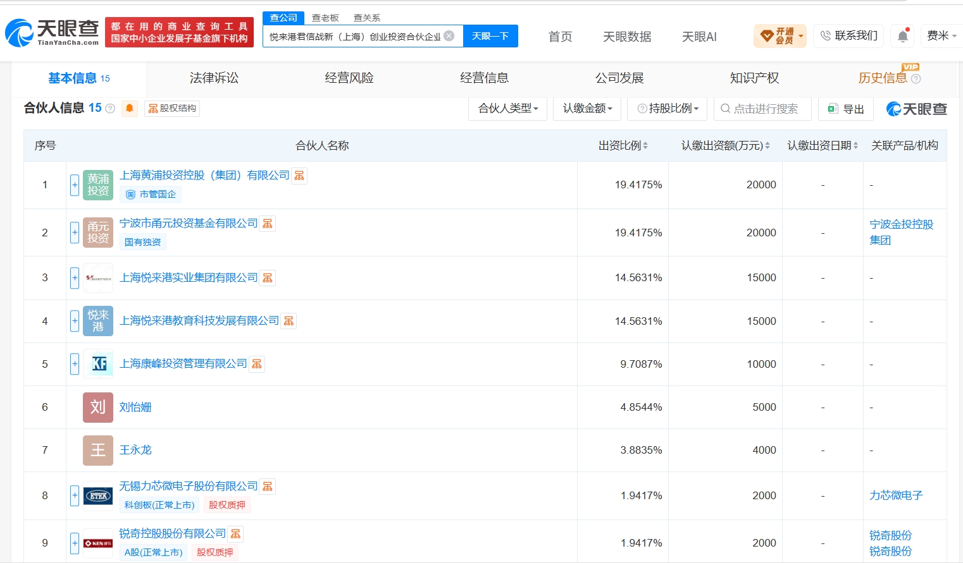Open equity structure icon for 上海康峰投资管理
Image resolution: width=963 pixels, height=563 pixels.
tap(257, 364)
